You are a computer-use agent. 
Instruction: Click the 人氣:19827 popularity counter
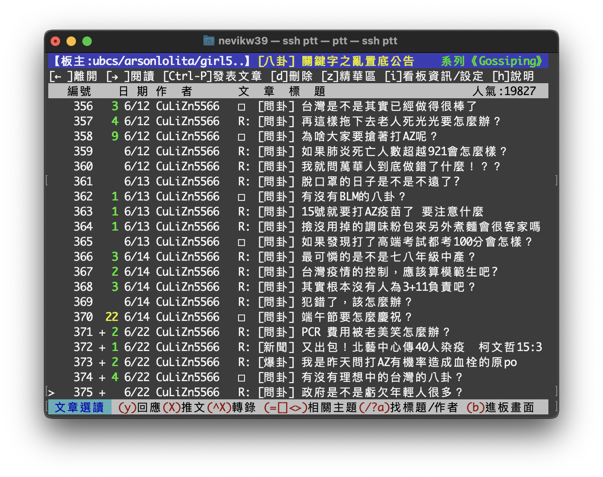click(x=504, y=91)
